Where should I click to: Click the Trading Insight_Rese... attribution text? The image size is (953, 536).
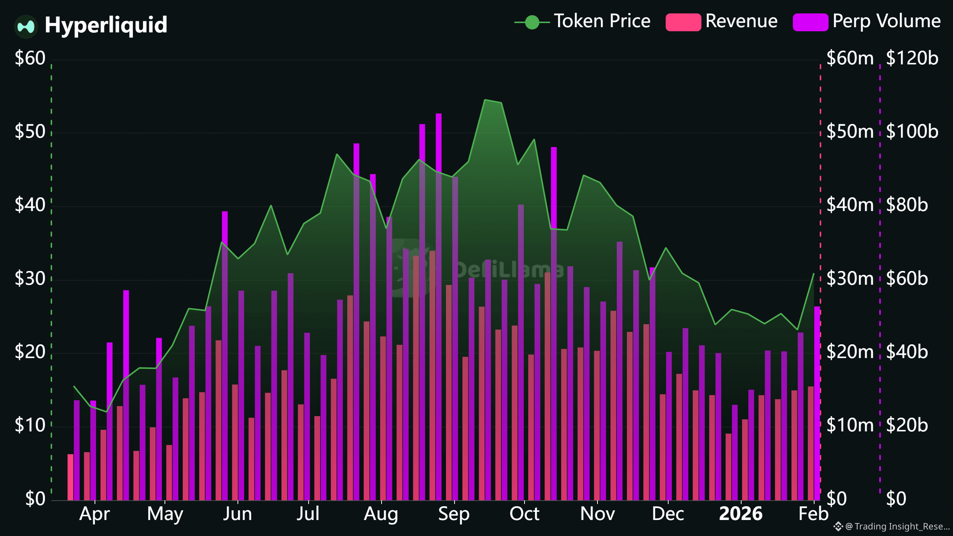pos(901,526)
